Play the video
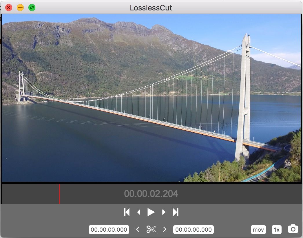Screen dimensions: 303x238 click(151, 212)
